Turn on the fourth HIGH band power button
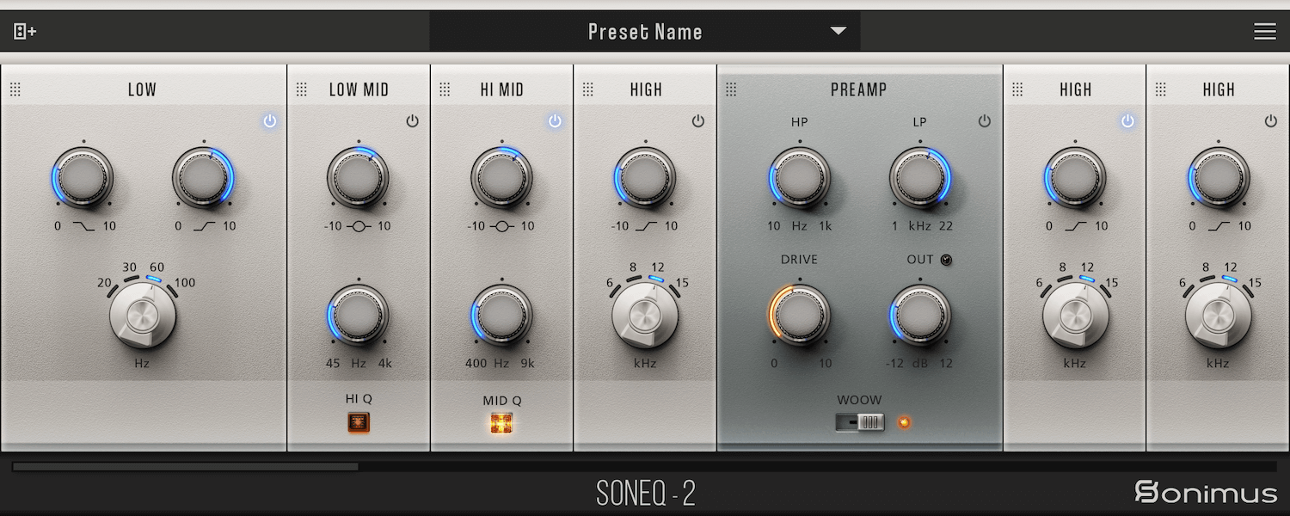The height and width of the screenshot is (516, 1290). click(x=698, y=121)
